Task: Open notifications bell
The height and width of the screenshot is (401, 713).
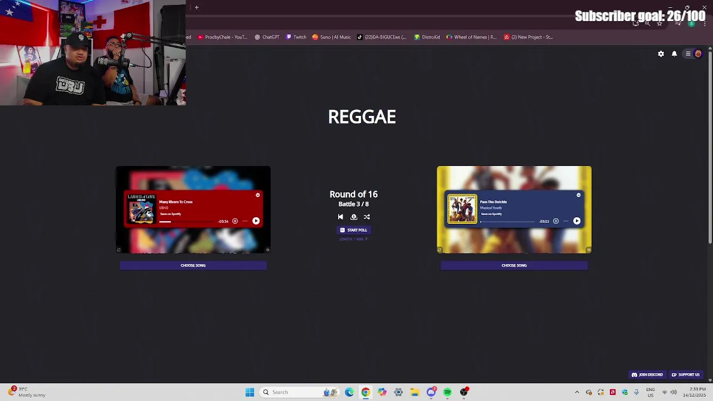Action: pyautogui.click(x=674, y=54)
